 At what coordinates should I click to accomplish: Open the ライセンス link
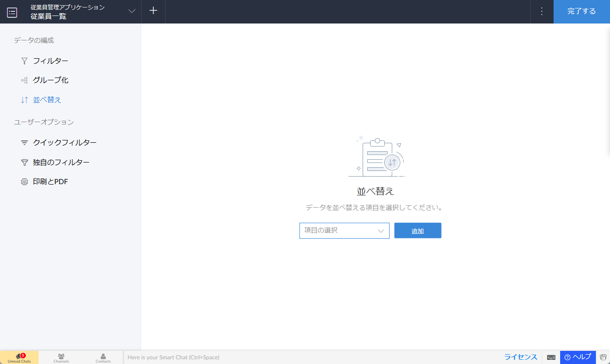(x=521, y=357)
